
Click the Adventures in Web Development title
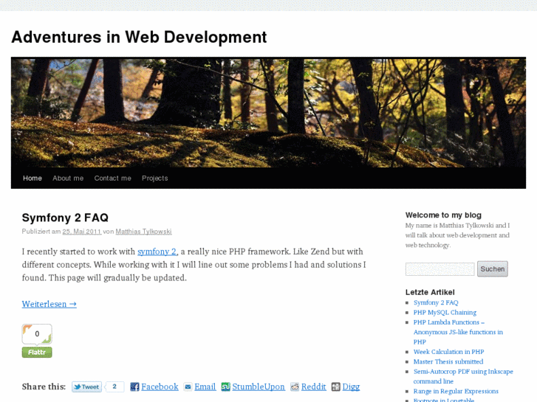point(139,37)
